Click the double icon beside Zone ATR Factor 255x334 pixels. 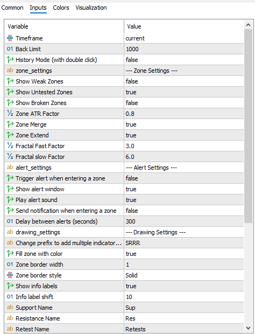10,114
